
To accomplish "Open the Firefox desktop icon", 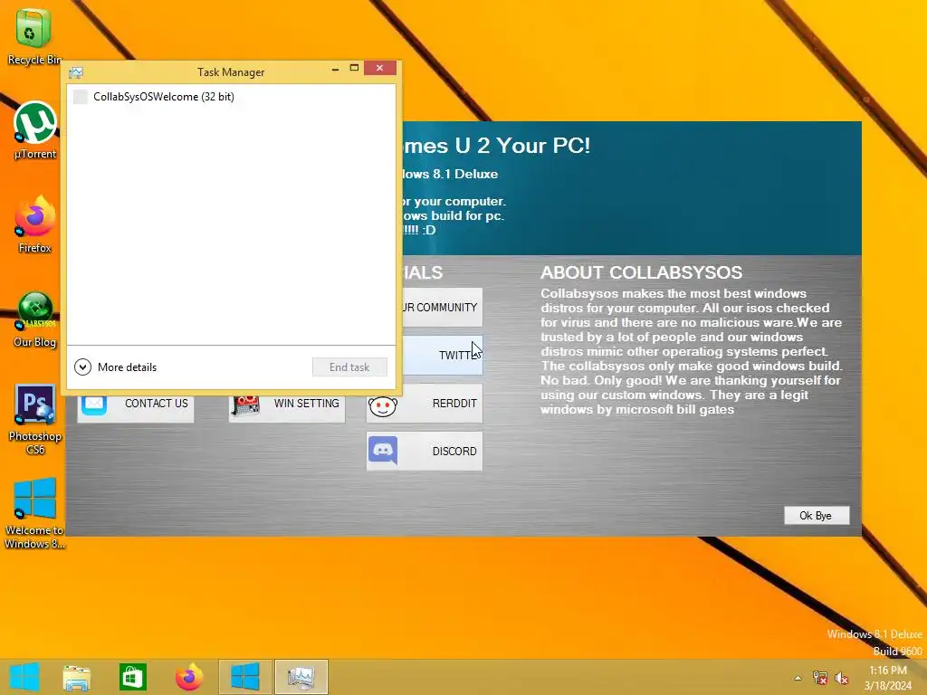I will (35, 225).
